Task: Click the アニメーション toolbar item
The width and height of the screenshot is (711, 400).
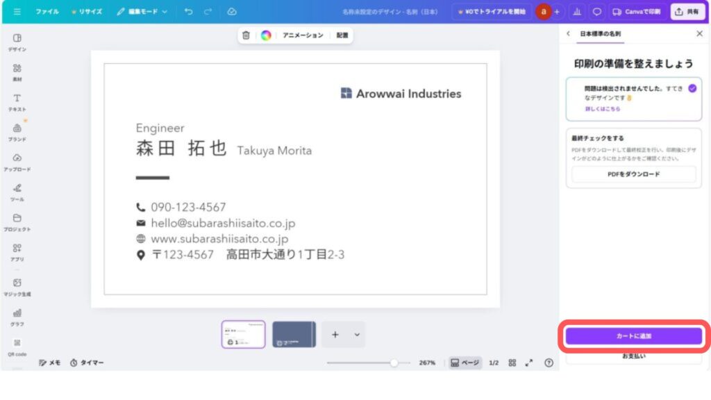Action: (x=303, y=35)
